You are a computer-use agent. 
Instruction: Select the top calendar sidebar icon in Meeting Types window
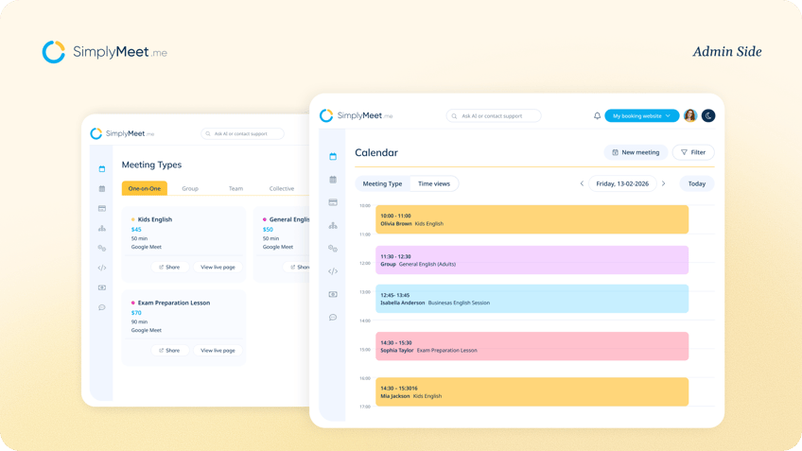tap(102, 168)
